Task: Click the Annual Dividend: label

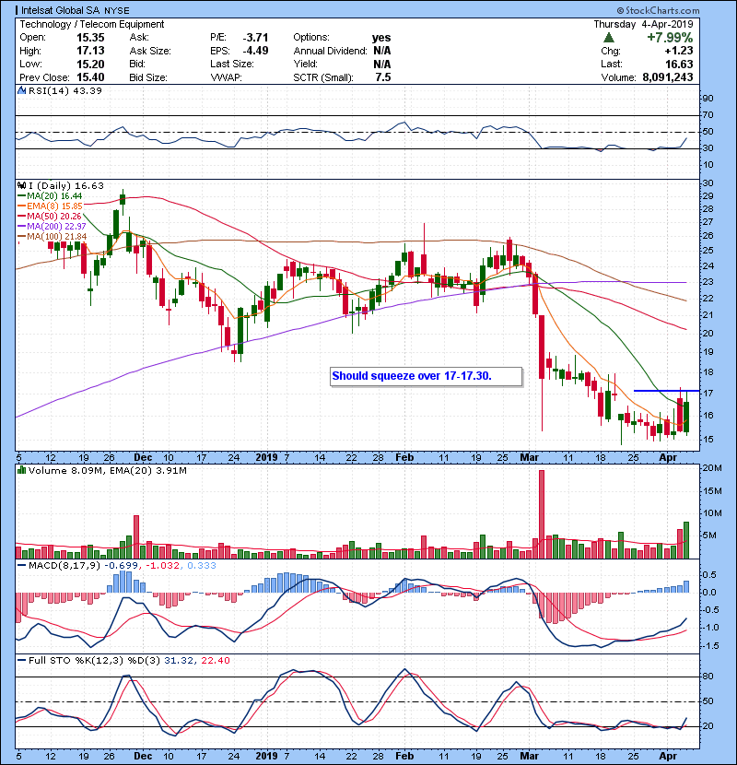Action: 330,51
